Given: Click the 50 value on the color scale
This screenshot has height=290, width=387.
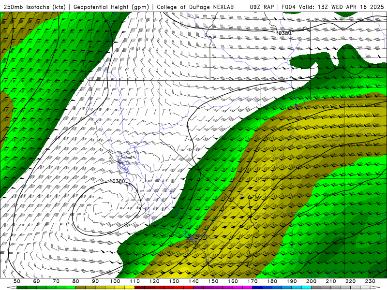Looking at the screenshot, I should (x=17, y=281).
